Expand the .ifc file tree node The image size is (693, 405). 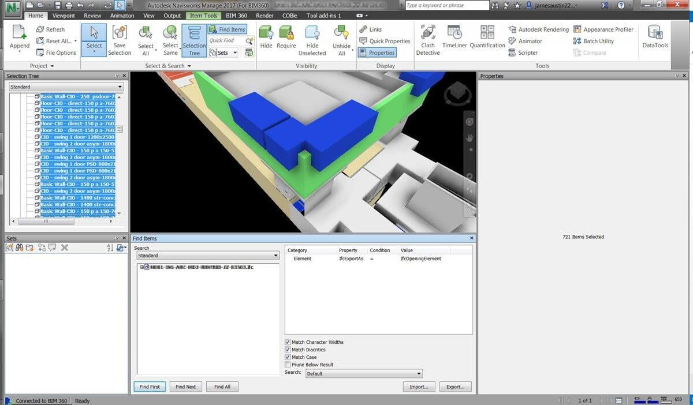[141, 267]
